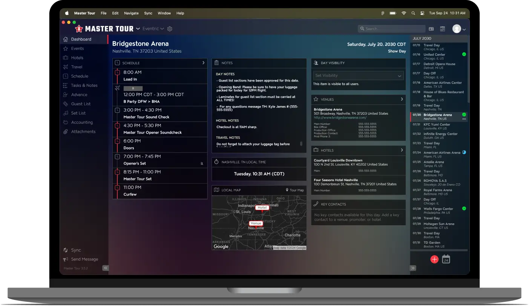Open the Guest List section

(84, 104)
